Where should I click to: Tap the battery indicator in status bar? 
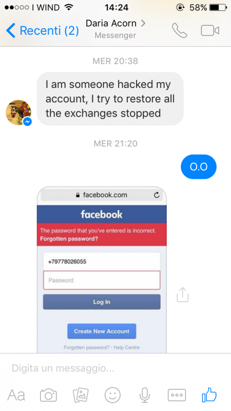[x=218, y=7]
